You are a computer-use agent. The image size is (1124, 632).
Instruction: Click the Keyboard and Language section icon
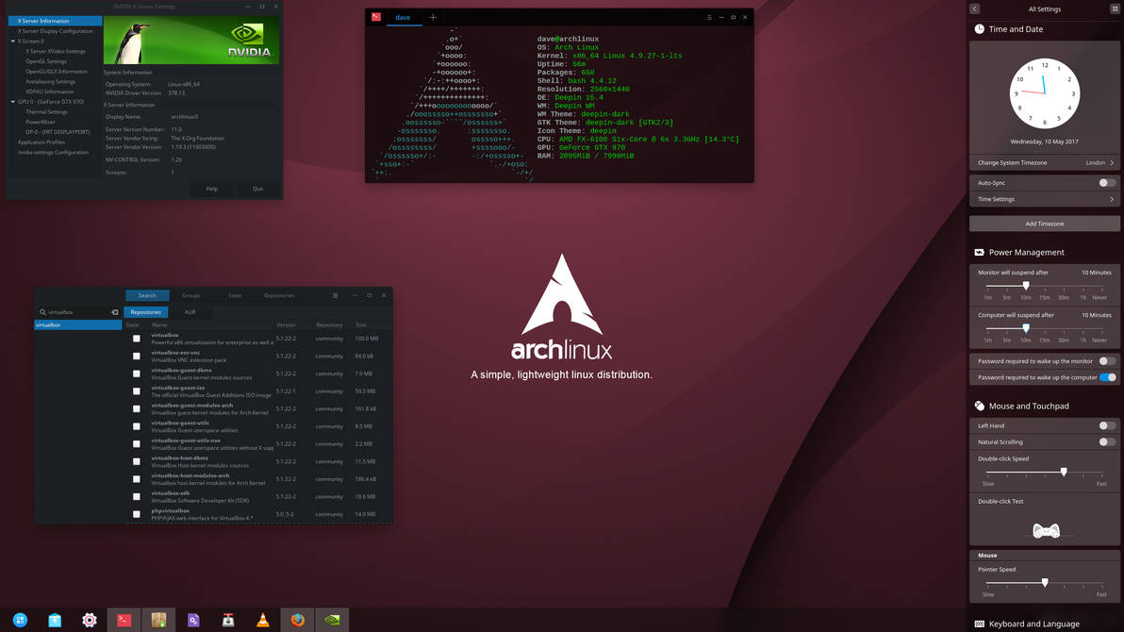pos(979,624)
